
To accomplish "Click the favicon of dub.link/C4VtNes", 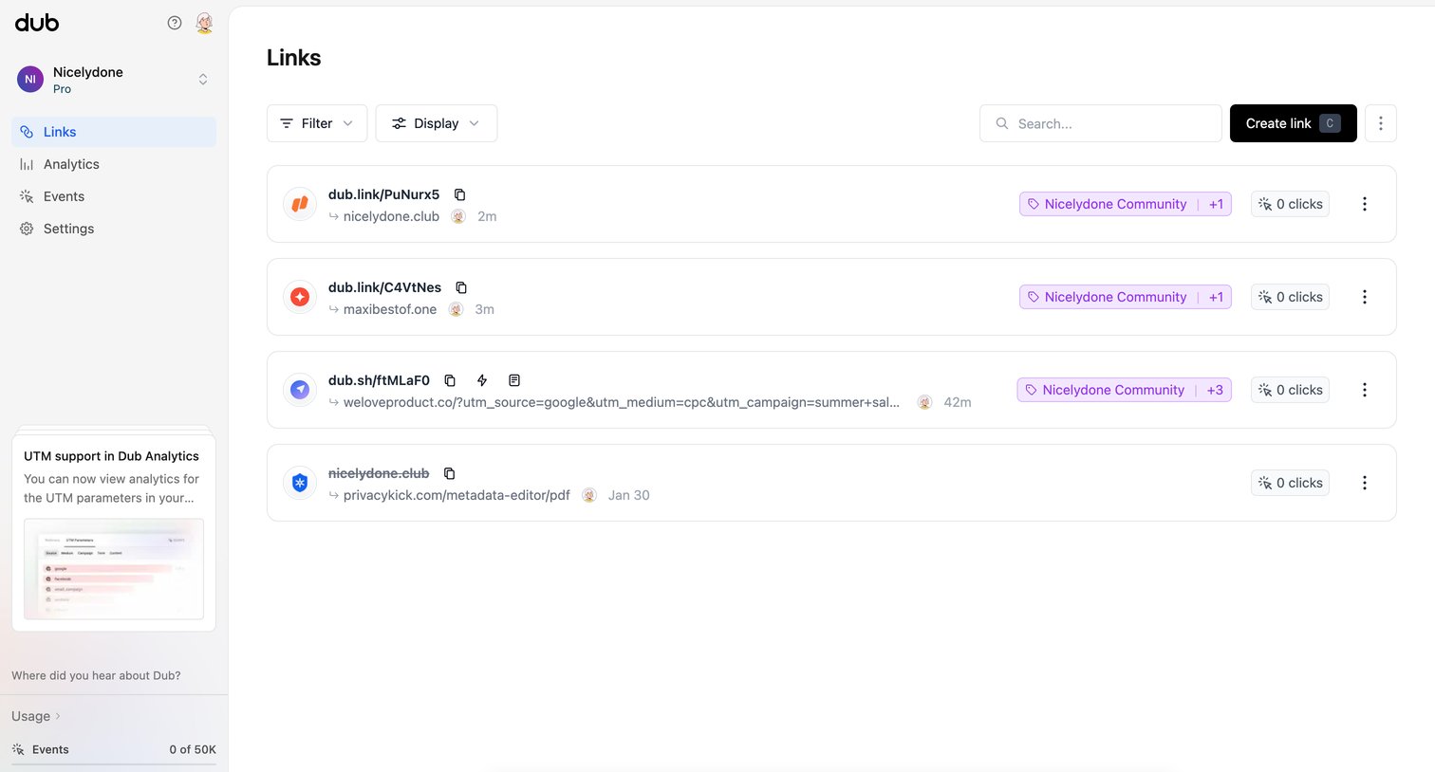I will point(300,297).
